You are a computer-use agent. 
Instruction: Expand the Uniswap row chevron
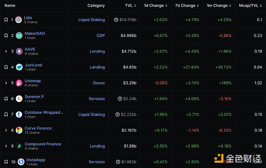(x=6, y=83)
